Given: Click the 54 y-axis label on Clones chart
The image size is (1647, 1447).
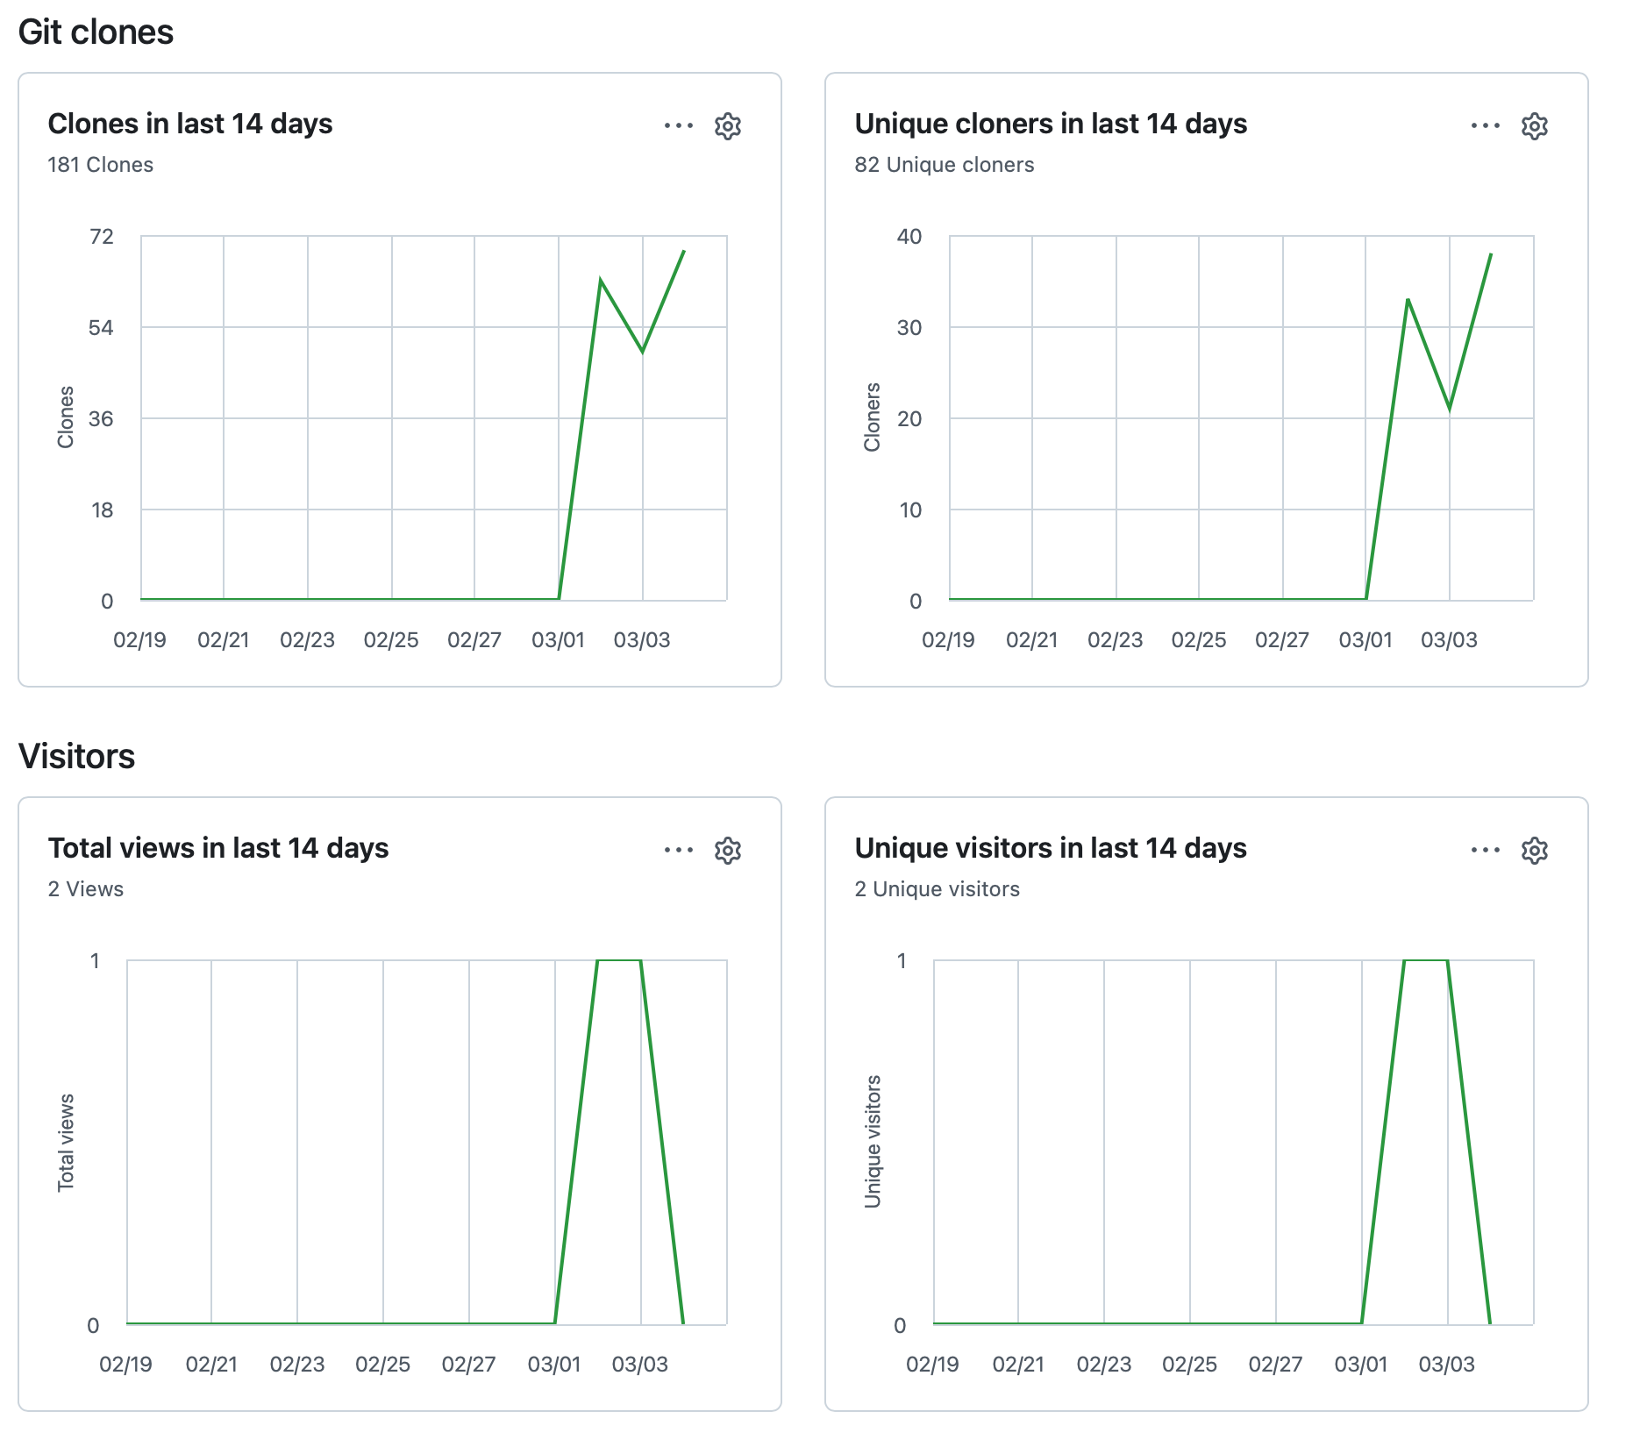Looking at the screenshot, I should 102,328.
